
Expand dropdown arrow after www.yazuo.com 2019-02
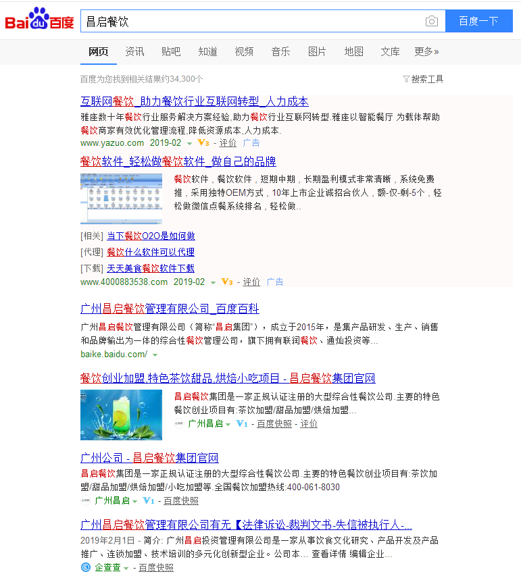[189, 144]
